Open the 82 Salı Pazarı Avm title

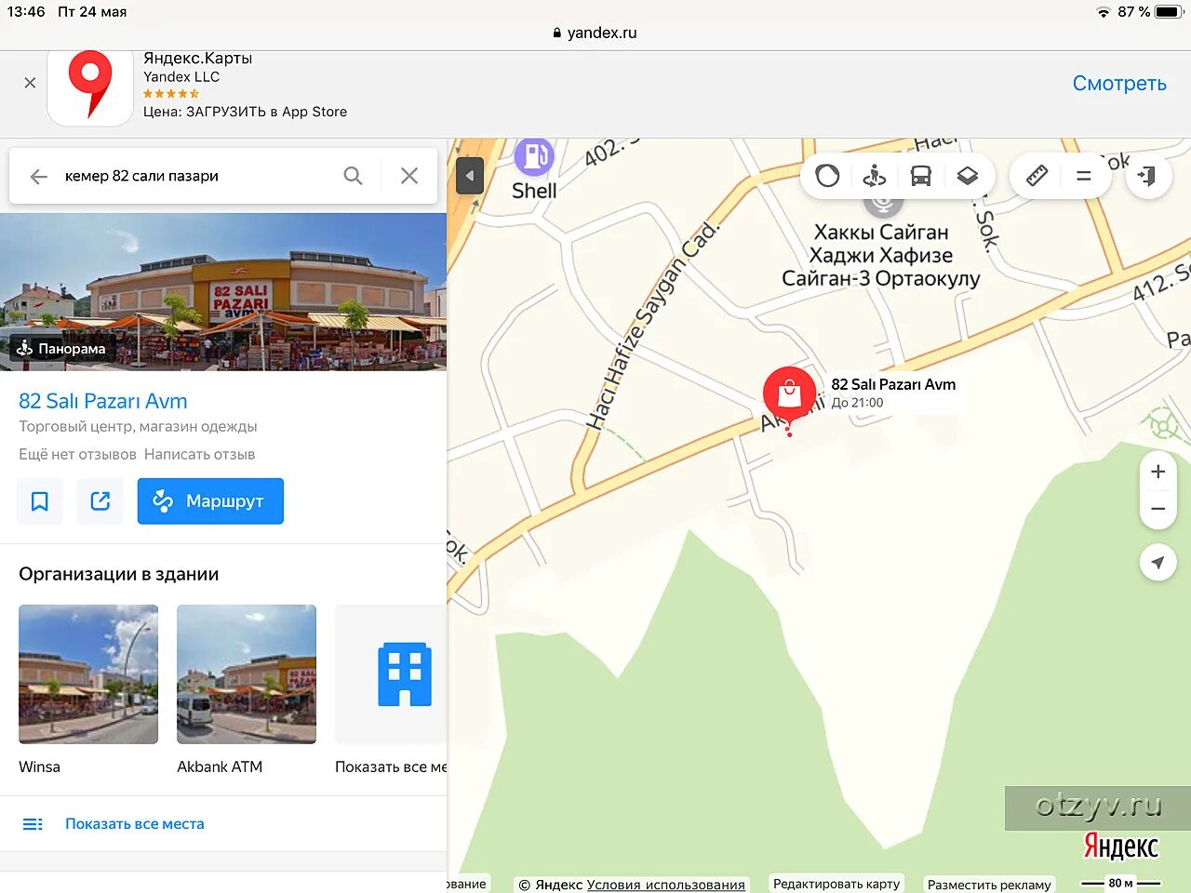[x=103, y=401]
